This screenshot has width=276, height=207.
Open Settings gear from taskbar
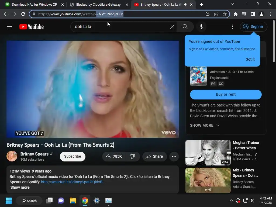point(97,201)
